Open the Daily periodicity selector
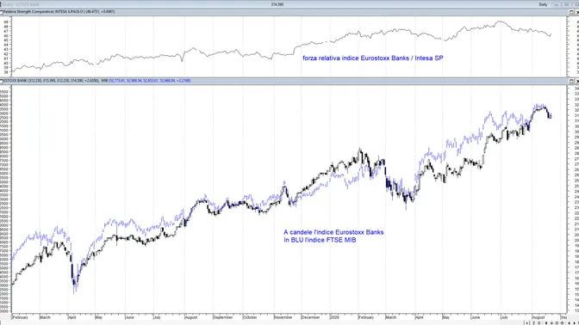579x325 pixels. (x=543, y=4)
